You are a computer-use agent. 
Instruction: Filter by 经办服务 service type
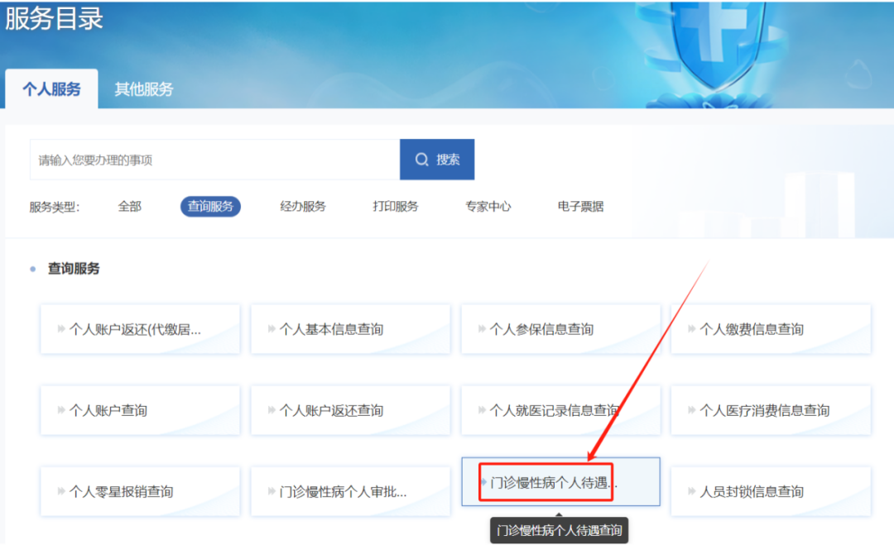(x=303, y=207)
